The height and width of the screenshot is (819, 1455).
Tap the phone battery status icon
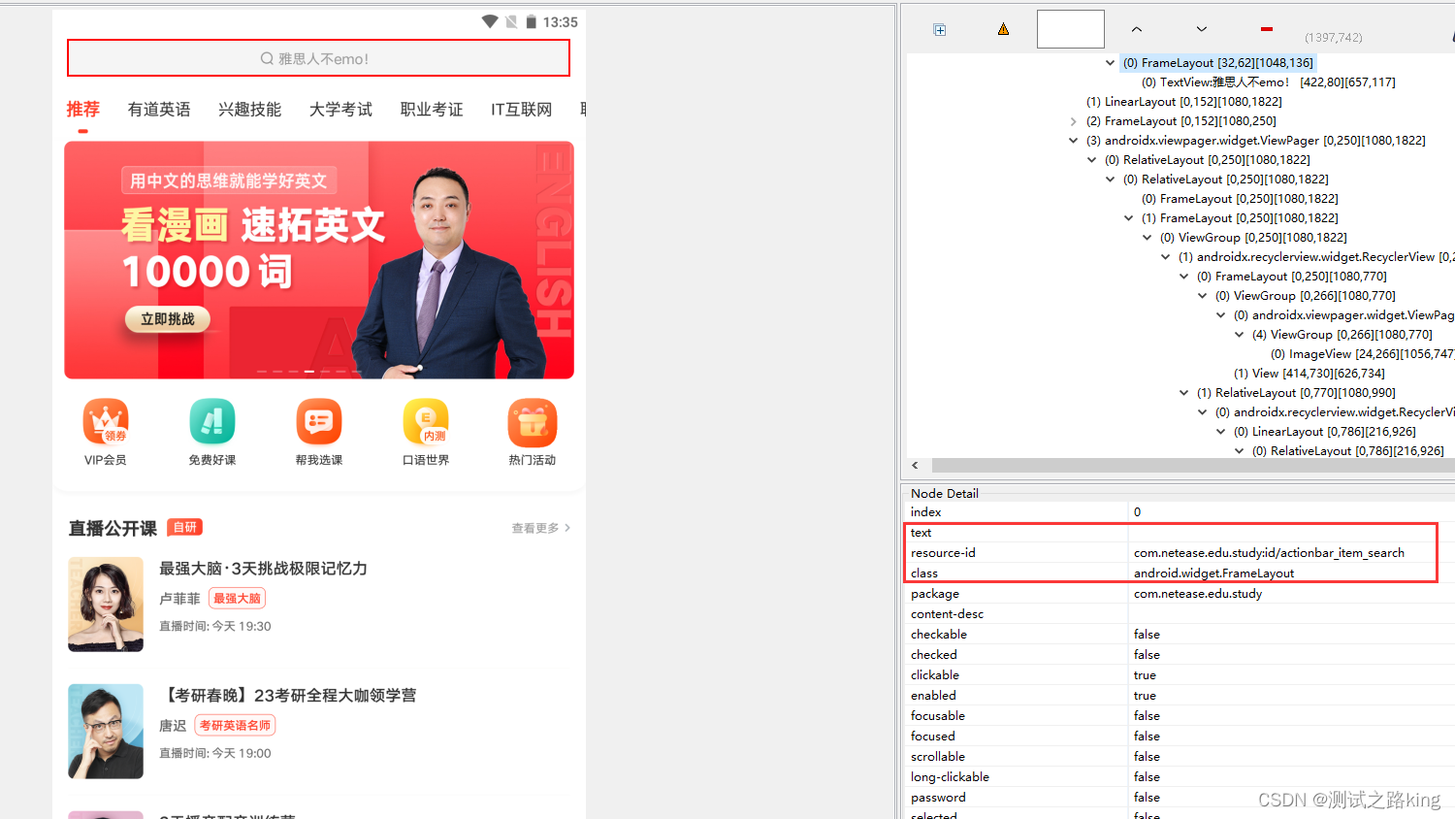pyautogui.click(x=532, y=21)
